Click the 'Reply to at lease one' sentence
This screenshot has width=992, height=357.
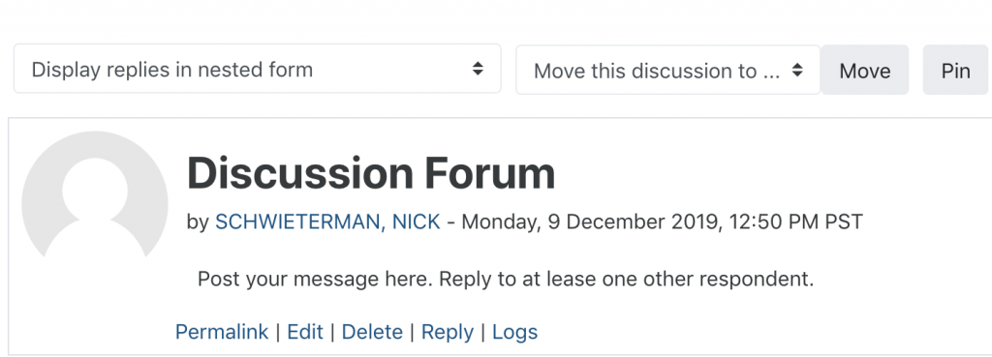click(x=627, y=279)
